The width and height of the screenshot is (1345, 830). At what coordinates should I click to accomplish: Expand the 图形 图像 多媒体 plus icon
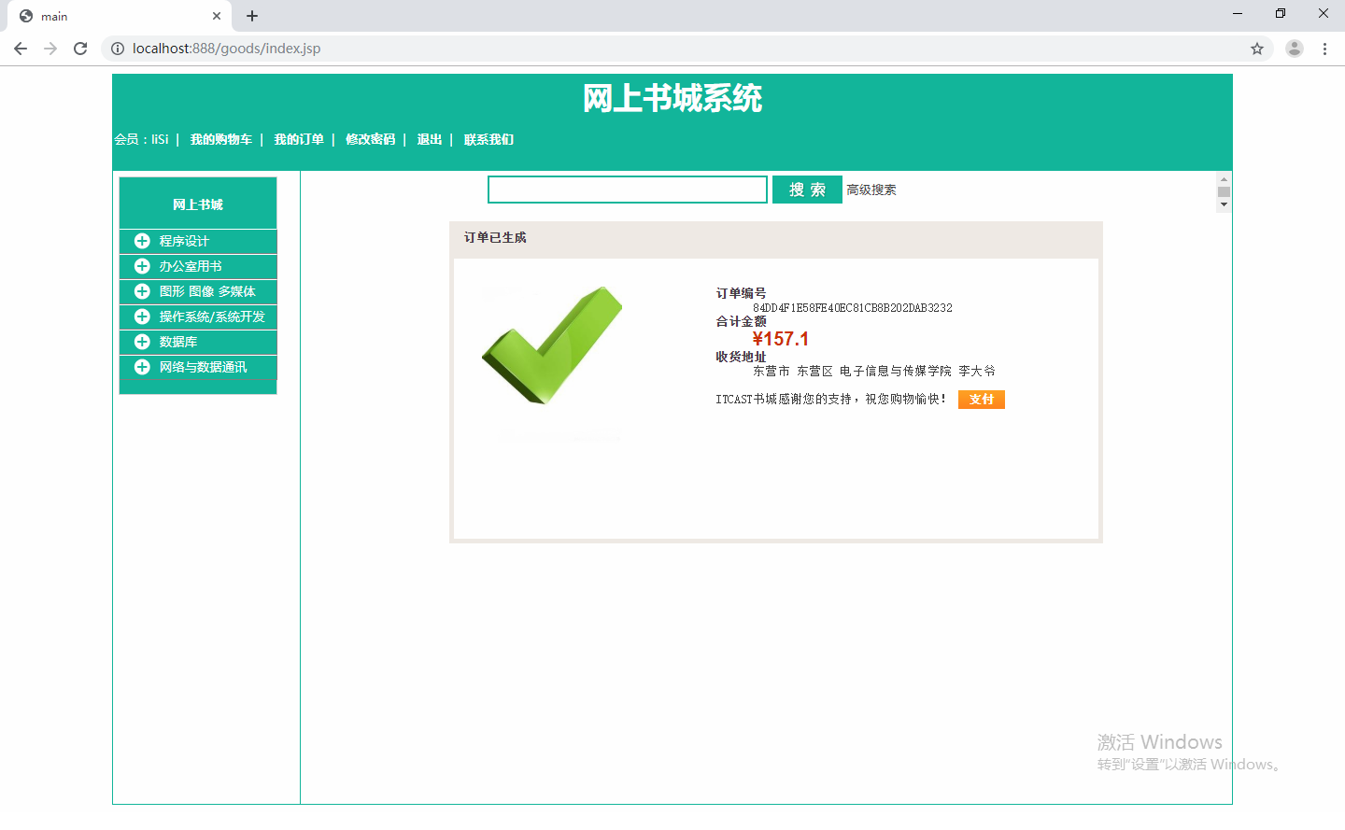(142, 291)
